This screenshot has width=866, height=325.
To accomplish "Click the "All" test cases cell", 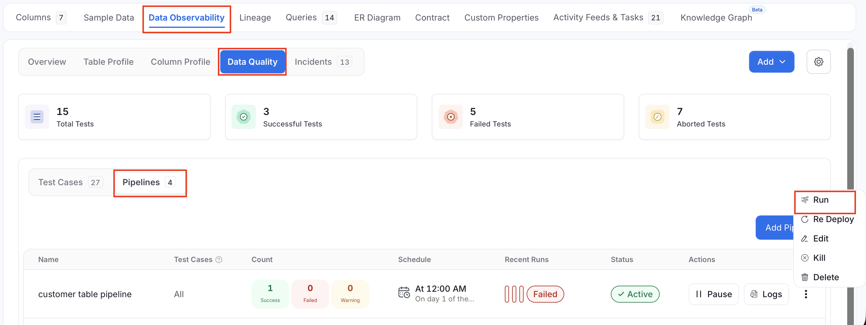I will pos(179,294).
